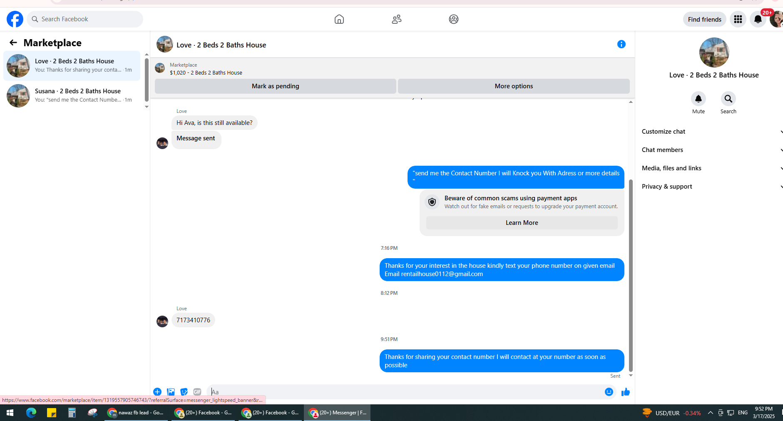The height and width of the screenshot is (421, 783).
Task: Click the 8:12 PM timestamp
Action: click(389, 293)
